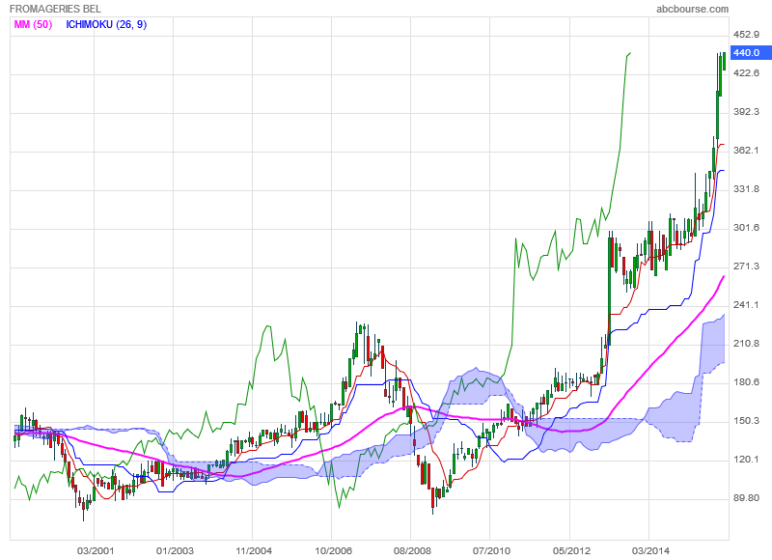This screenshot has width=772, height=560.
Task: Click the 301.6 price axis label
Action: pos(746,228)
